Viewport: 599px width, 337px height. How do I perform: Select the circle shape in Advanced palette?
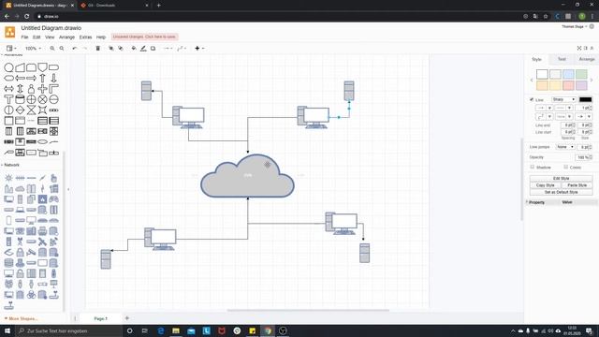click(x=8, y=67)
